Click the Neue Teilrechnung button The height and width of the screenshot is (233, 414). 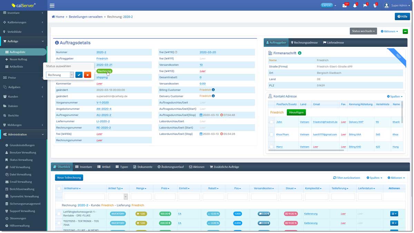tap(69, 178)
